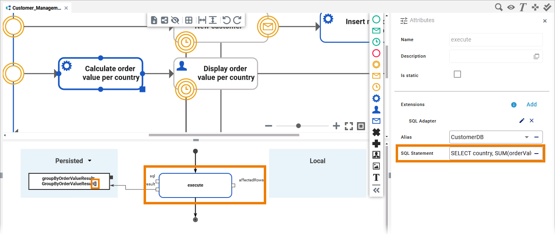This screenshot has width=555, height=235.
Task: Click the Add extensions link
Action: 532,104
